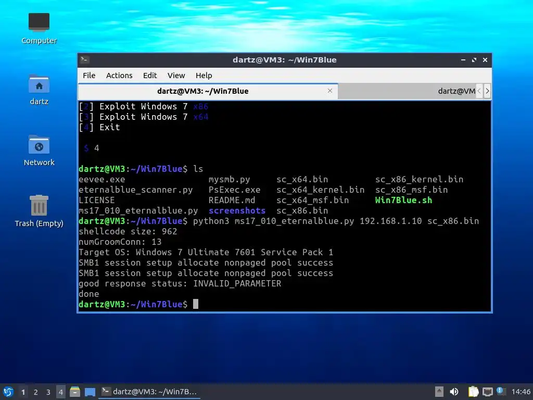Screen dimensions: 533x400
Task: Open the volume speaker tray icon
Action: 454,392
